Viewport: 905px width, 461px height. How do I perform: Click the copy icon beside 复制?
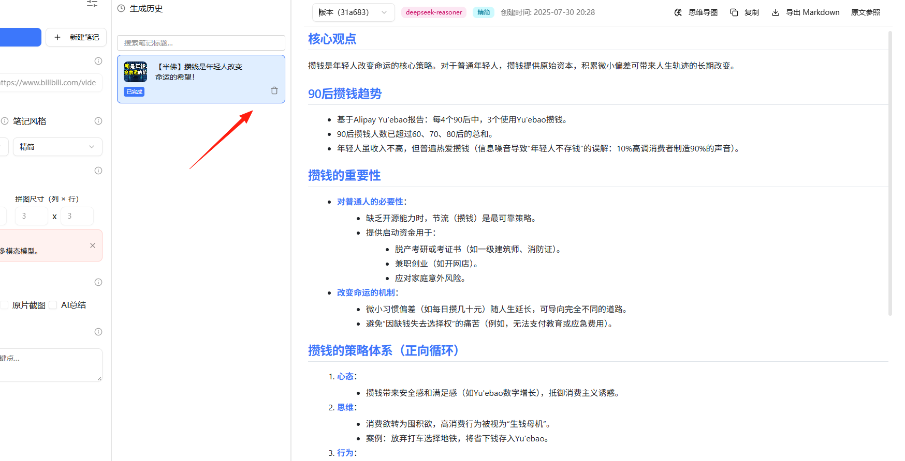click(734, 12)
